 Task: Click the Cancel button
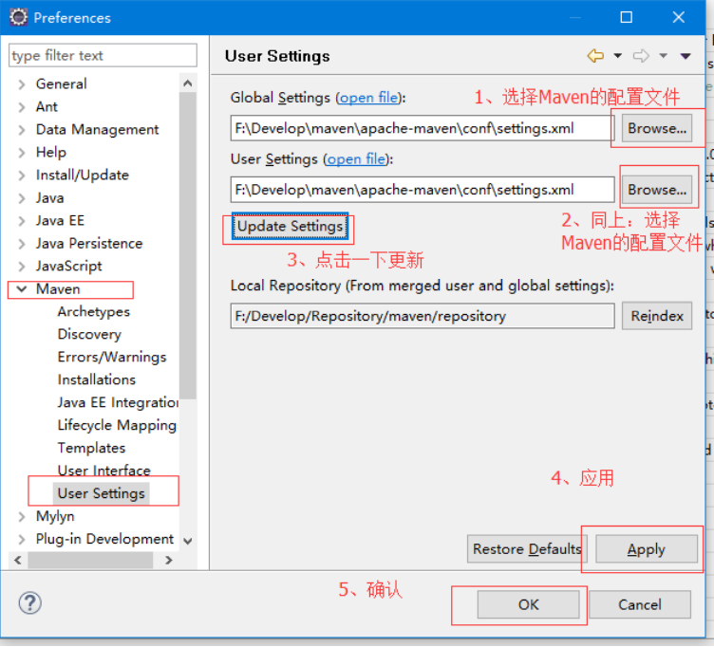(x=639, y=604)
